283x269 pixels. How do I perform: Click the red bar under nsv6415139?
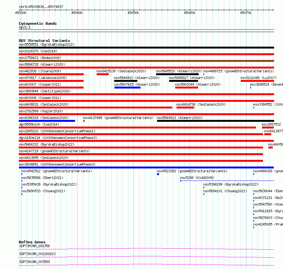click(x=103, y=74)
